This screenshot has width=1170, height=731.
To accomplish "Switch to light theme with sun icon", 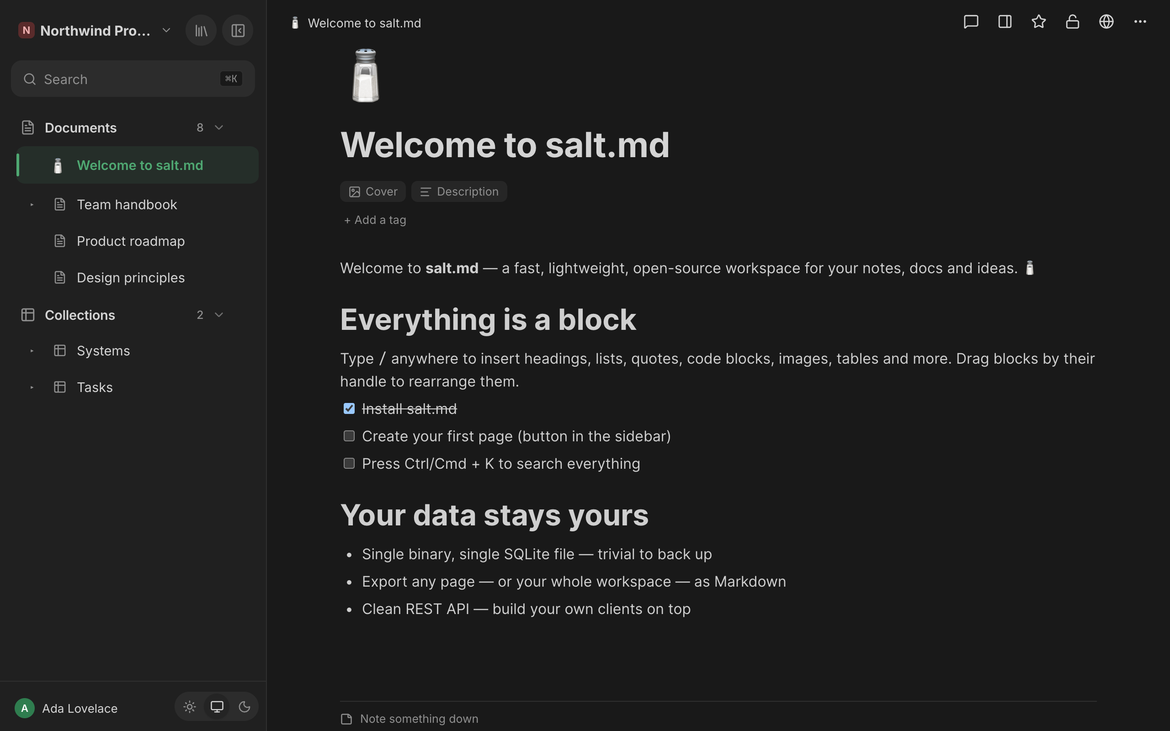I will pyautogui.click(x=190, y=707).
